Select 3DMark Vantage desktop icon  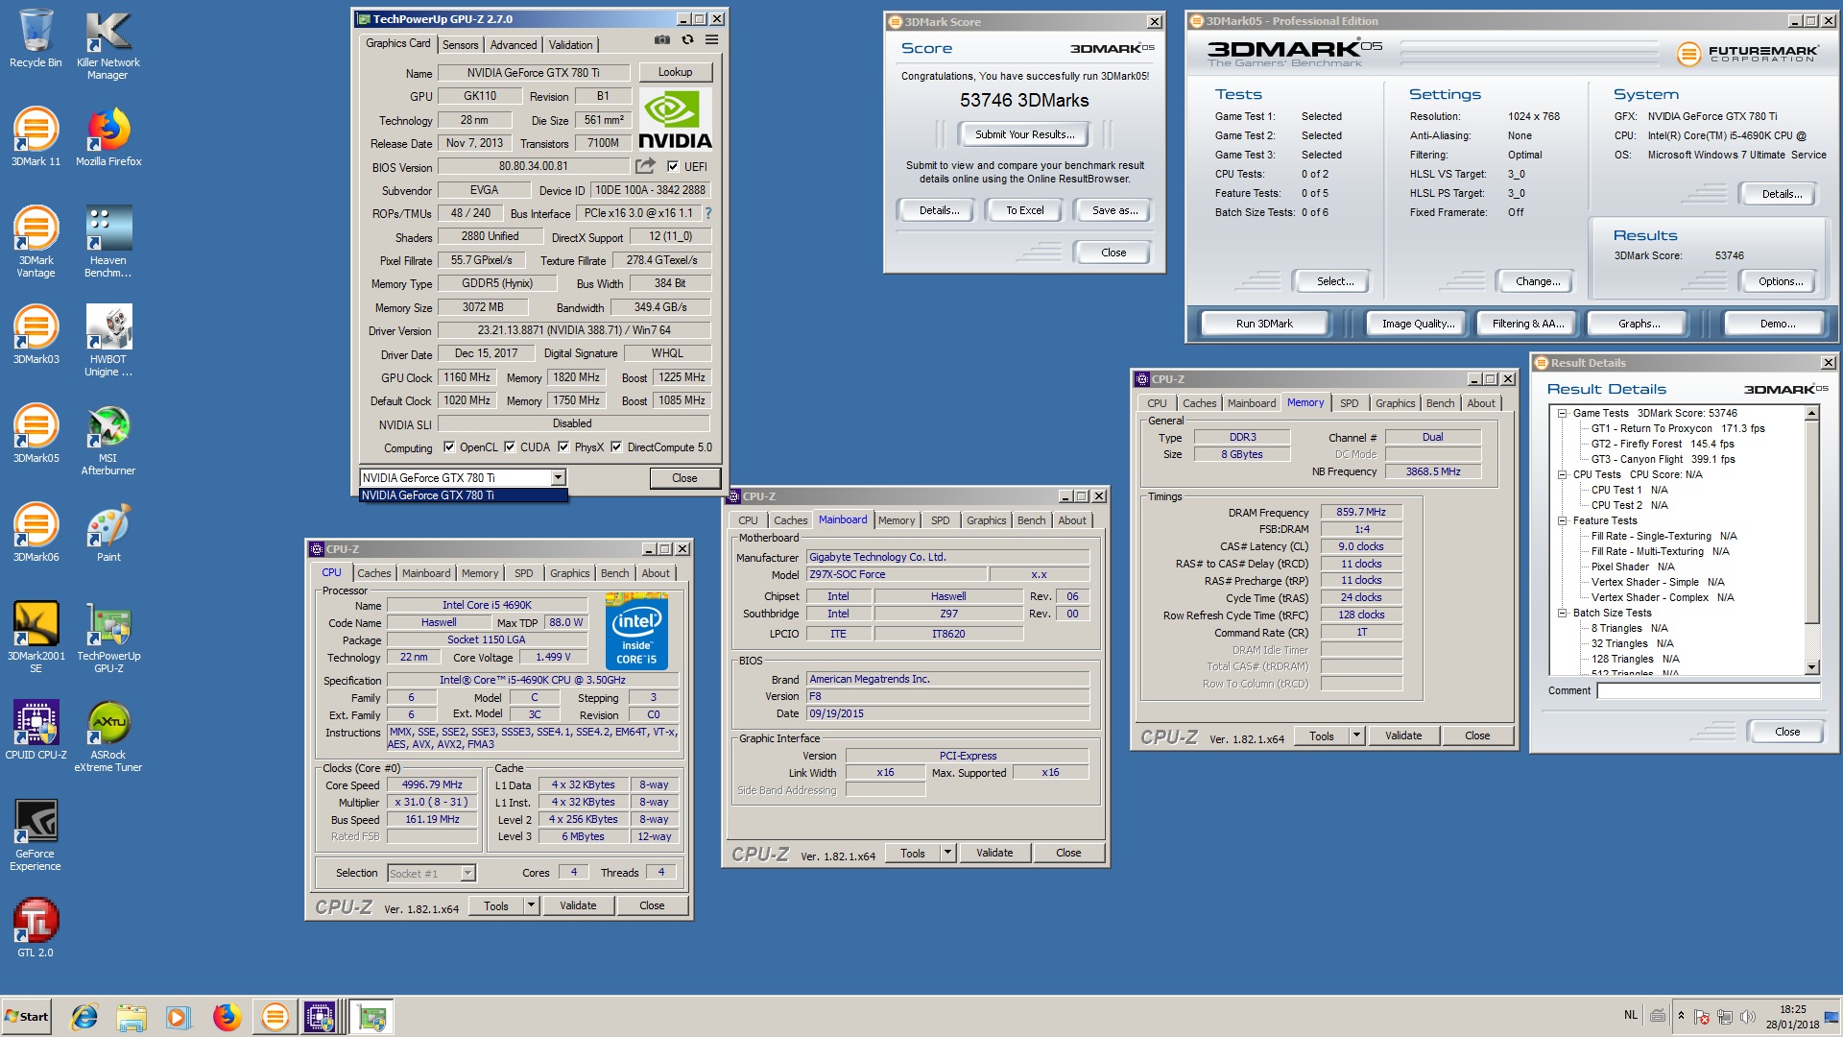click(x=36, y=242)
